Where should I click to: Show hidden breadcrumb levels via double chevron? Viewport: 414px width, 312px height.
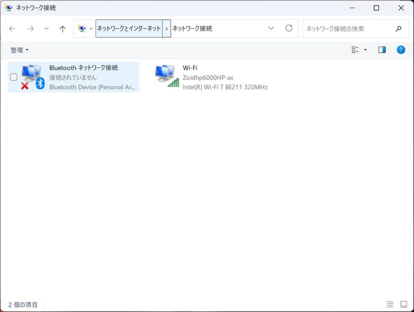click(91, 29)
